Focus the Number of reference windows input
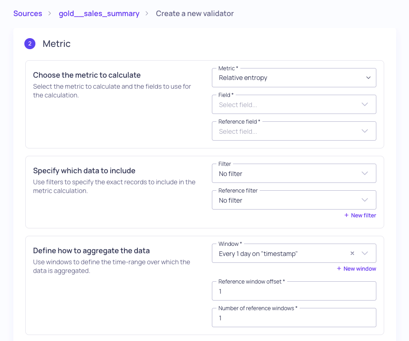 (x=294, y=318)
